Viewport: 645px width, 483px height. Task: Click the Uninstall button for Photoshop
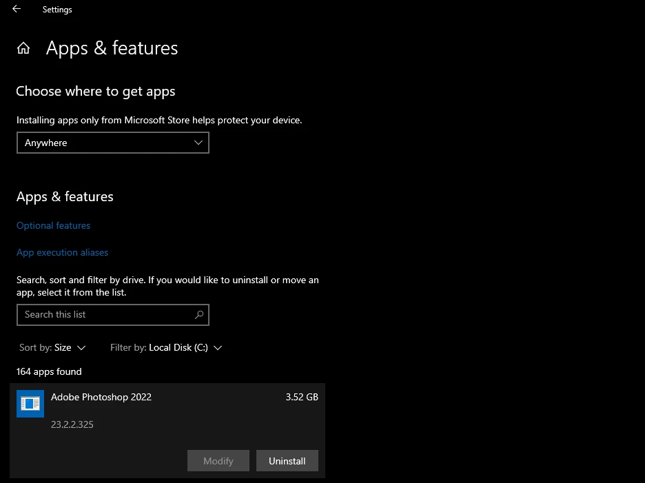point(287,461)
